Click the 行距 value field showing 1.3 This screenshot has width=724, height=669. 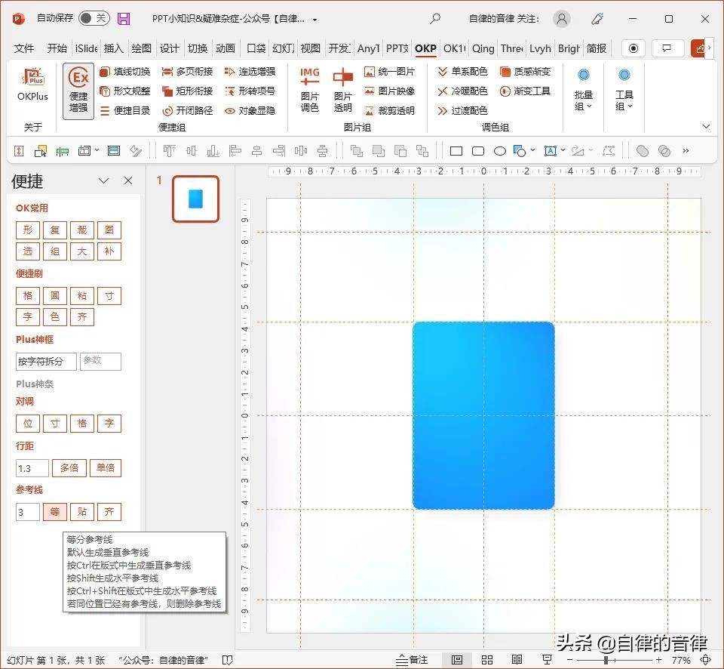pos(32,468)
